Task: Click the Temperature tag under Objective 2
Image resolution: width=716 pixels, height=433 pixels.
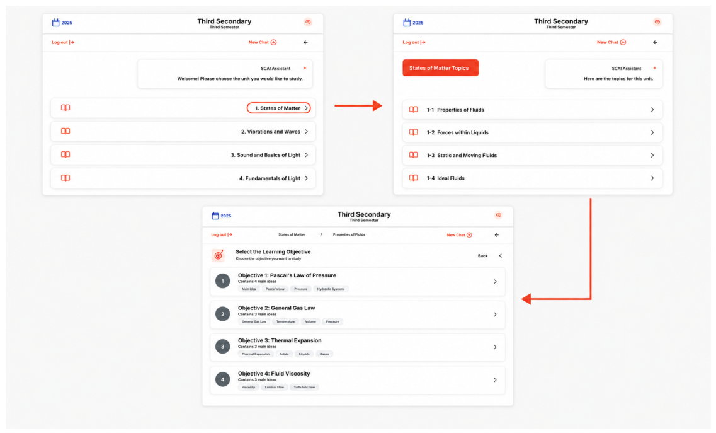Action: [x=285, y=322]
